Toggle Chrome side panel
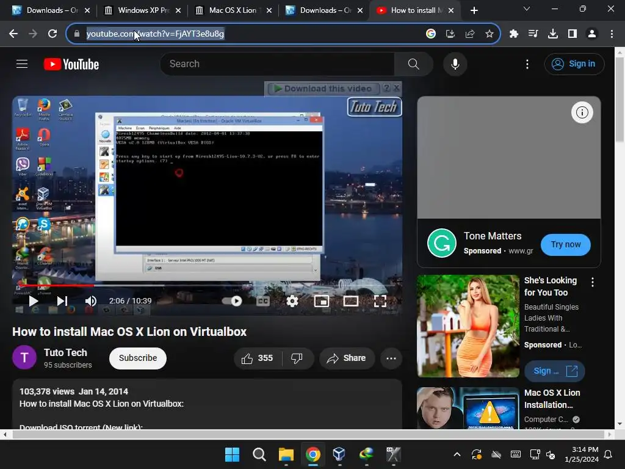 pyautogui.click(x=573, y=34)
